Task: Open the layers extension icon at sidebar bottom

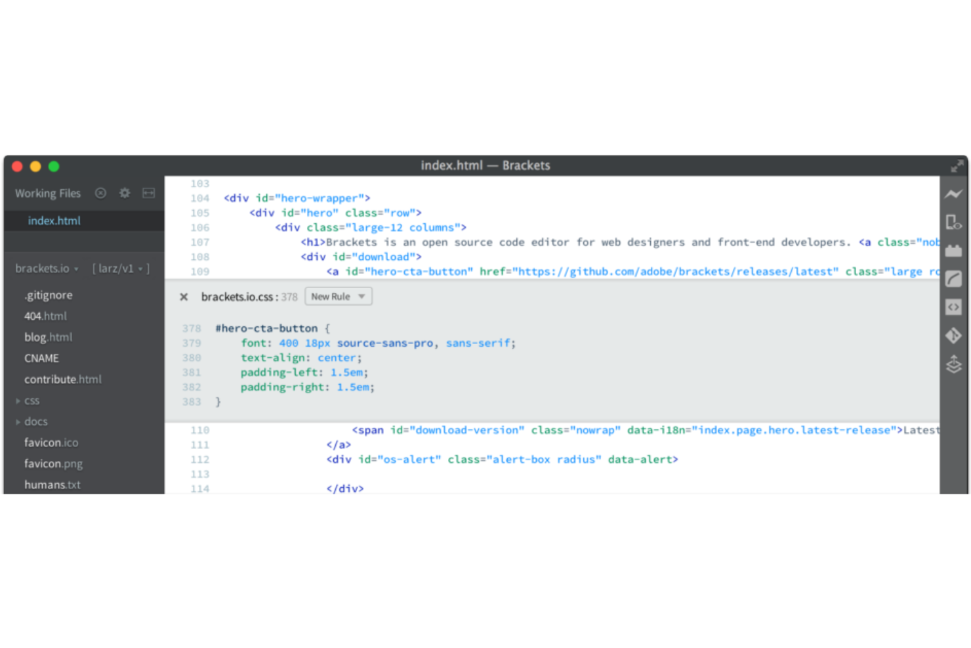Action: point(954,364)
